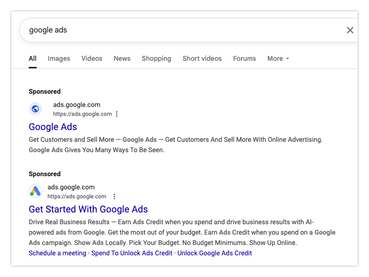Select the All results tab
Screen dimensions: 369x277
pyautogui.click(x=32, y=58)
